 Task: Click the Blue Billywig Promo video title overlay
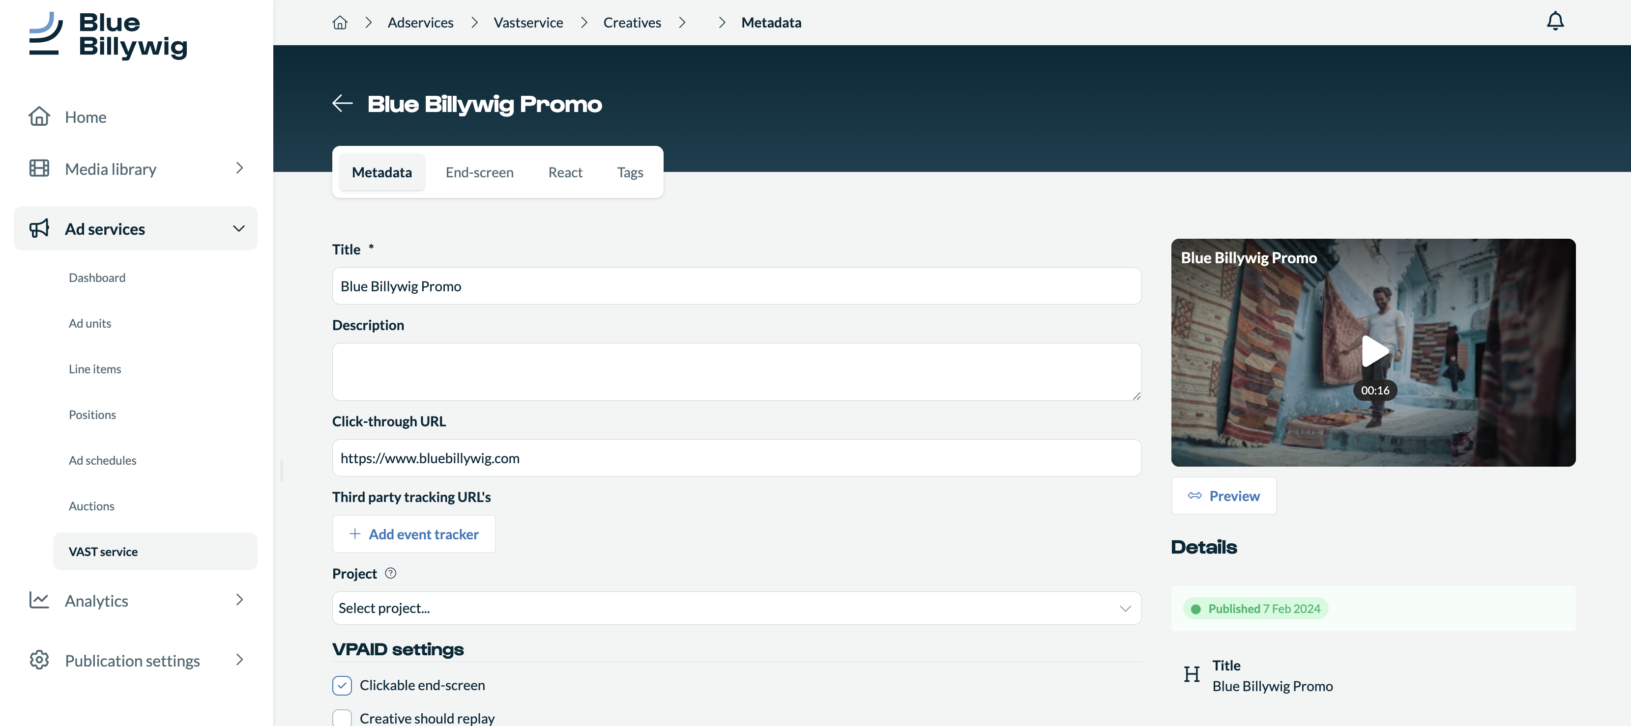point(1249,257)
